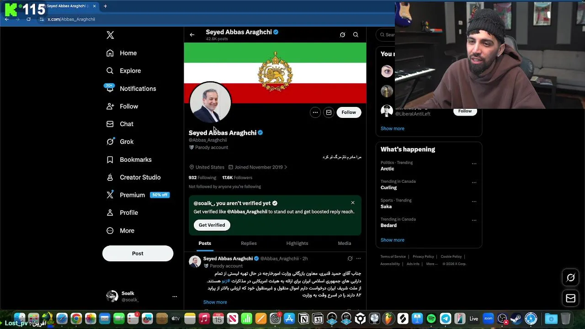Image resolution: width=585 pixels, height=329 pixels.
Task: Open account menu dots next to Soalk
Action: click(175, 297)
